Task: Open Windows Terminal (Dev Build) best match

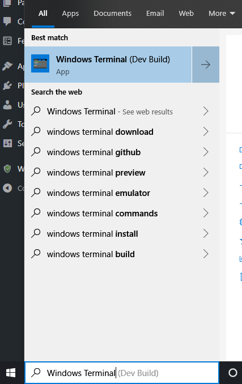Action: (x=108, y=65)
